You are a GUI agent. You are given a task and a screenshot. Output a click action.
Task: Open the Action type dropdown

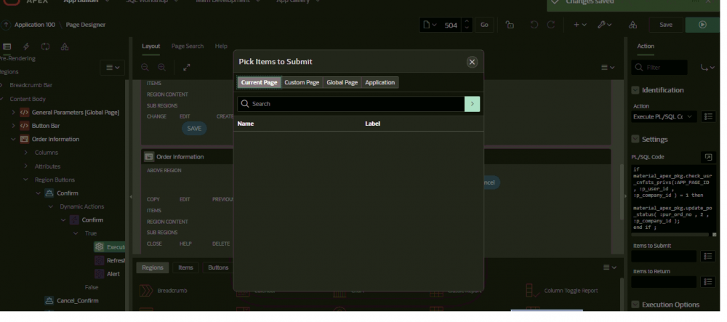click(664, 117)
